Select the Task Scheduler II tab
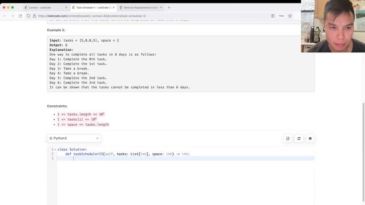The height and width of the screenshot is (205, 365). click(94, 7)
